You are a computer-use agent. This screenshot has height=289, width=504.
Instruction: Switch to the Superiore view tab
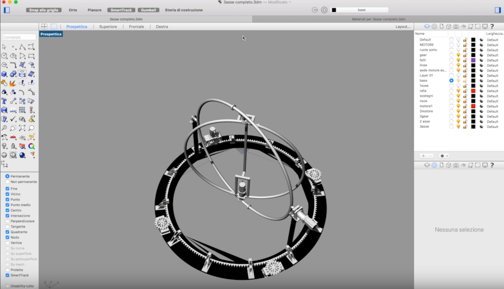[108, 27]
